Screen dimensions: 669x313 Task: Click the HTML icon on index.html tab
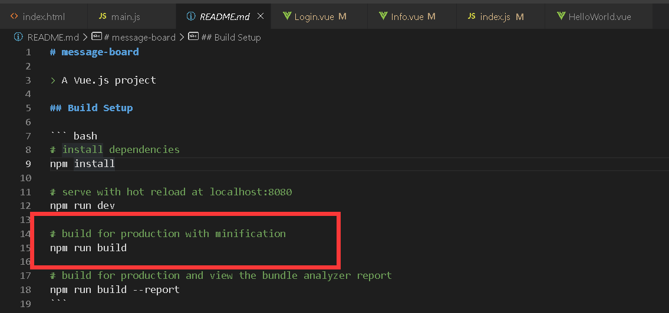pos(14,16)
